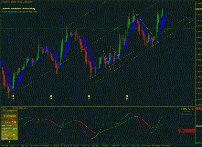This screenshot has width=202, height=147.
Task: Click the EURUSD,M1 chart header text
Action: (17, 2)
